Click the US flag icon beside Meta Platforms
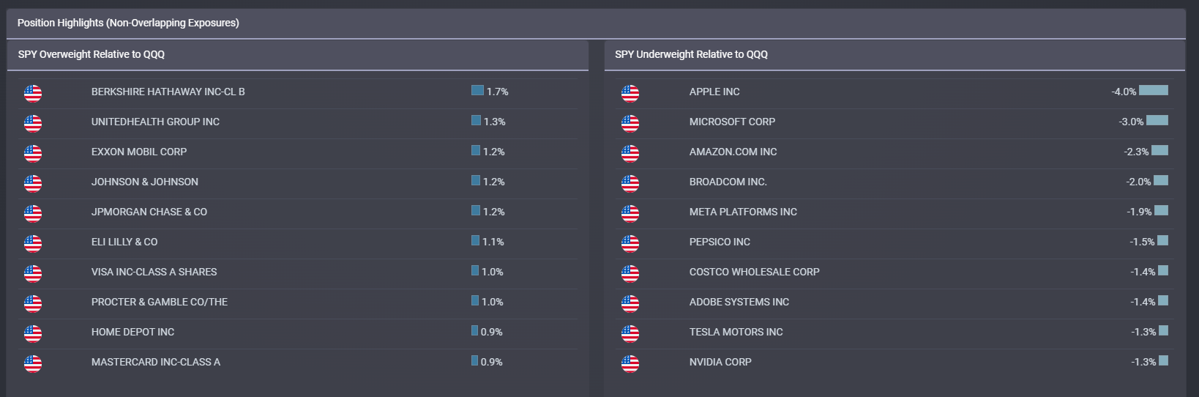The width and height of the screenshot is (1199, 397). [630, 214]
